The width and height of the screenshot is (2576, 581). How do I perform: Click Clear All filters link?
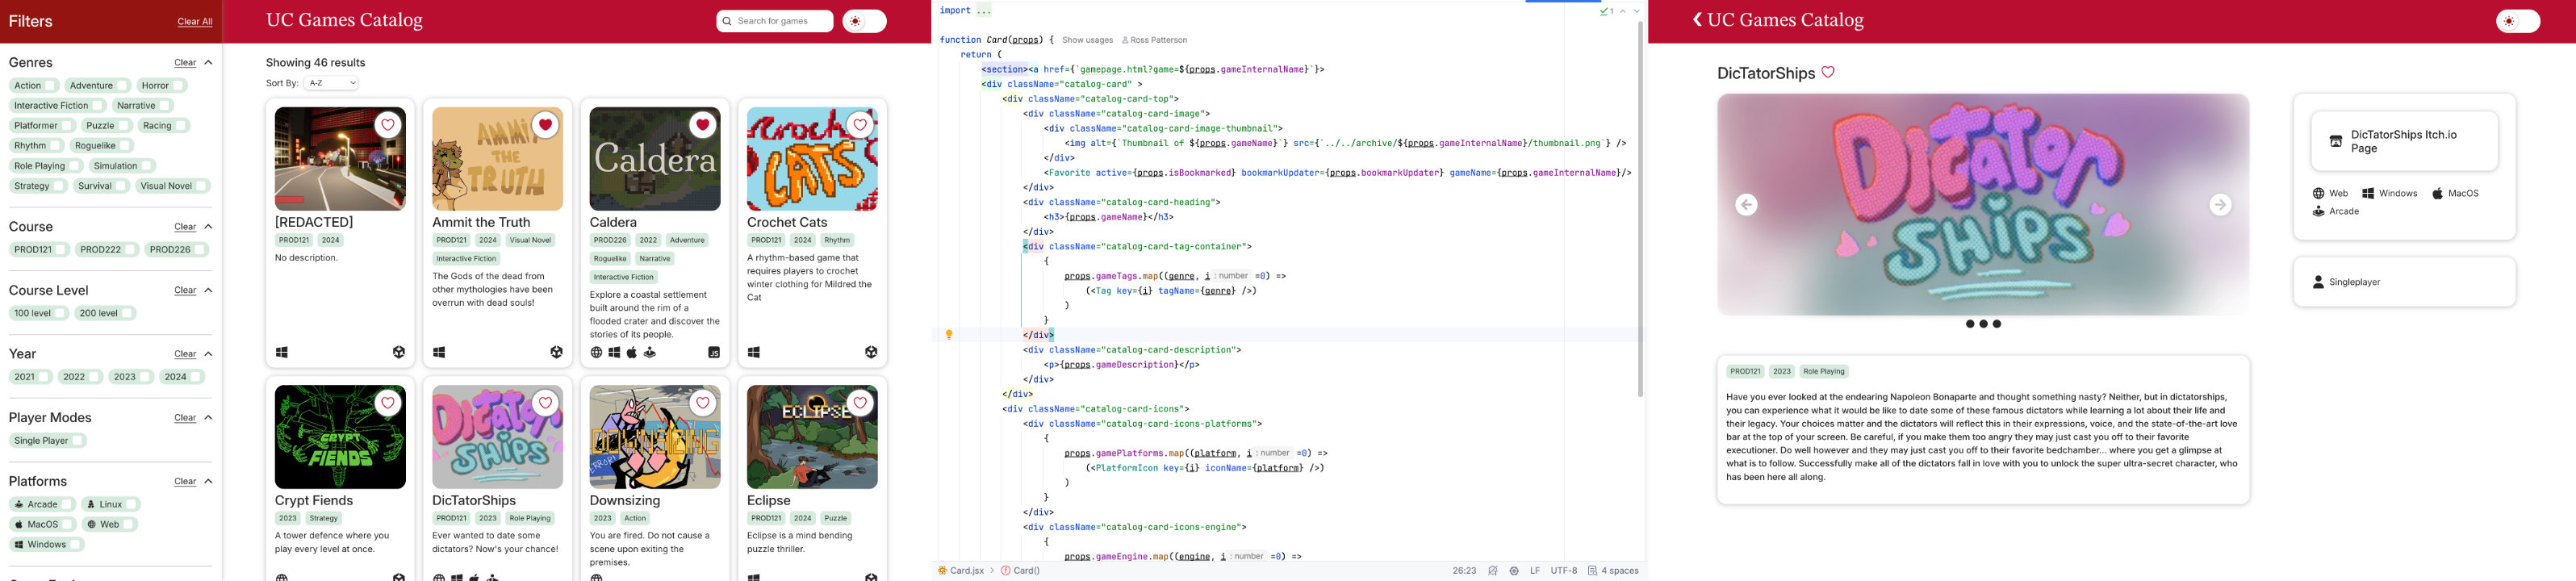click(x=195, y=22)
